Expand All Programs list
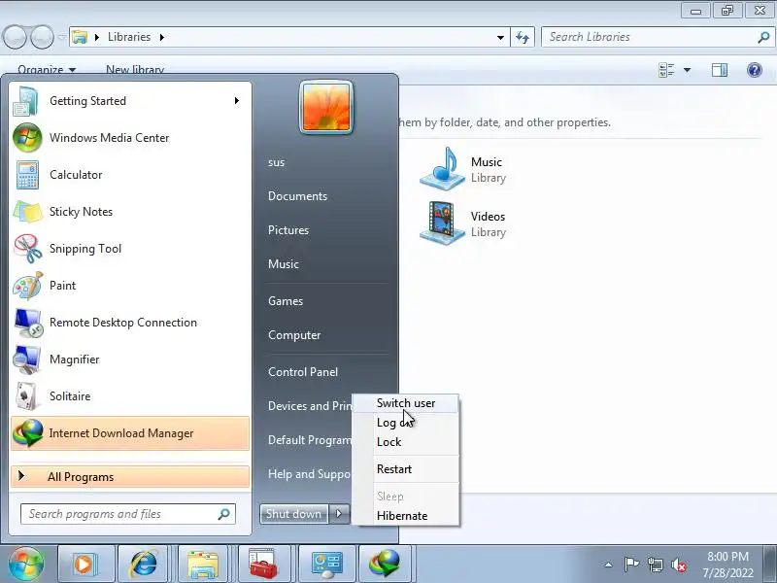 (x=130, y=477)
